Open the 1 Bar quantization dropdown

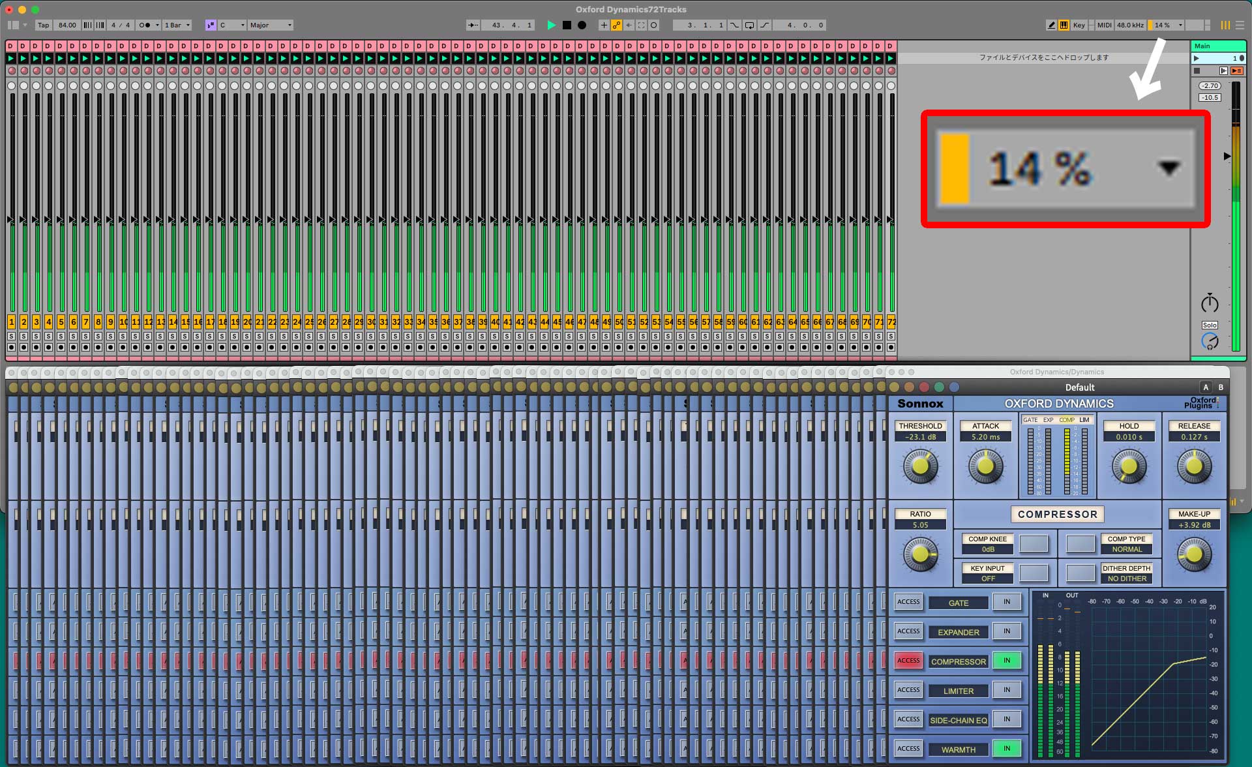click(177, 25)
